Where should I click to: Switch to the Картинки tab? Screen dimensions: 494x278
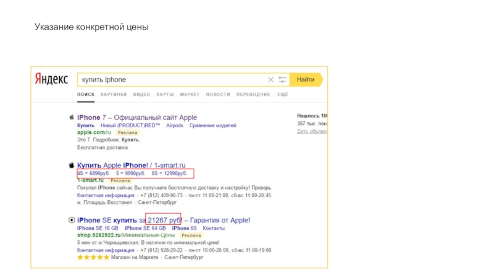pos(114,95)
